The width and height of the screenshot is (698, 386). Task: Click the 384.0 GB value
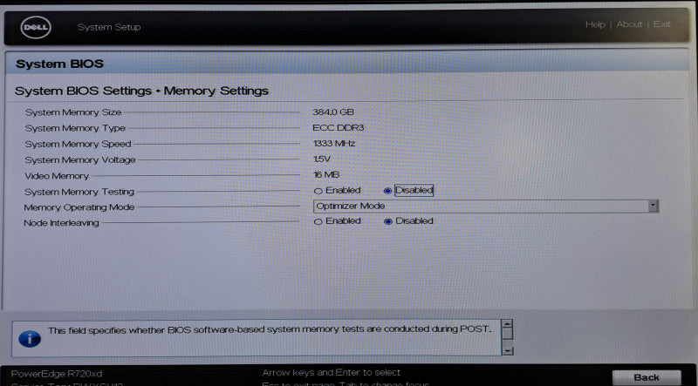[x=333, y=112]
